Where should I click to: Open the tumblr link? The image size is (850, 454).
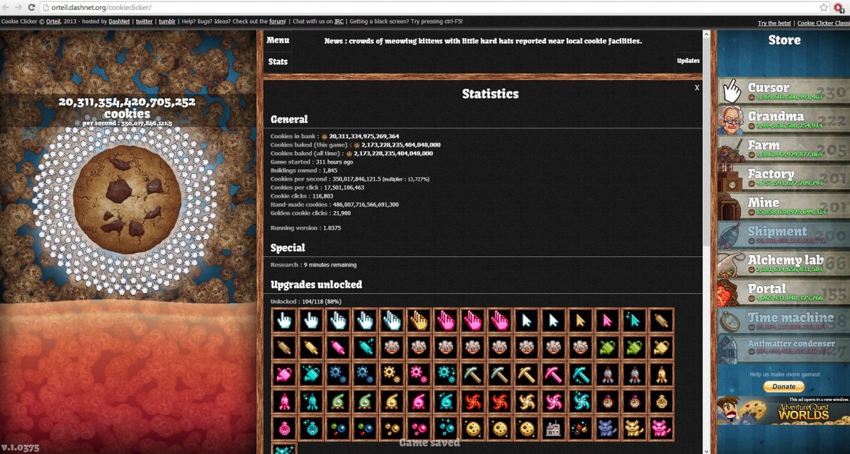pos(167,22)
